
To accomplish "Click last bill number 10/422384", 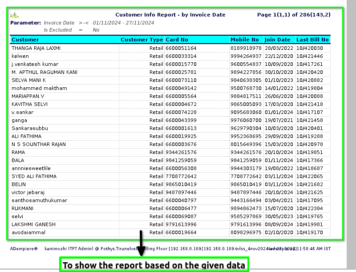I will (x=310, y=208).
